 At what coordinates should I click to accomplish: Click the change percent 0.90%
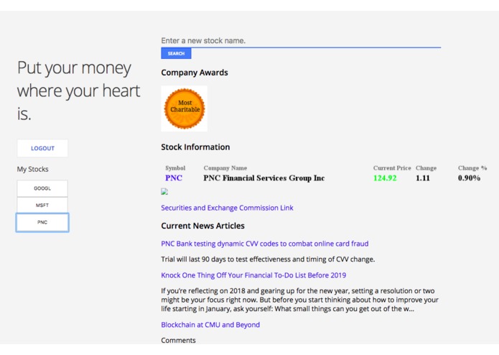pyautogui.click(x=469, y=178)
